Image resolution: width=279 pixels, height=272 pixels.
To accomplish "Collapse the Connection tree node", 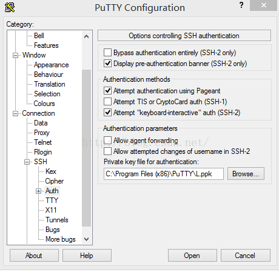I will 16,113.
